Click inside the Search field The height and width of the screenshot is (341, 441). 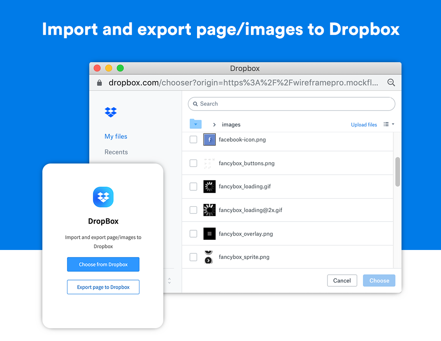click(291, 104)
